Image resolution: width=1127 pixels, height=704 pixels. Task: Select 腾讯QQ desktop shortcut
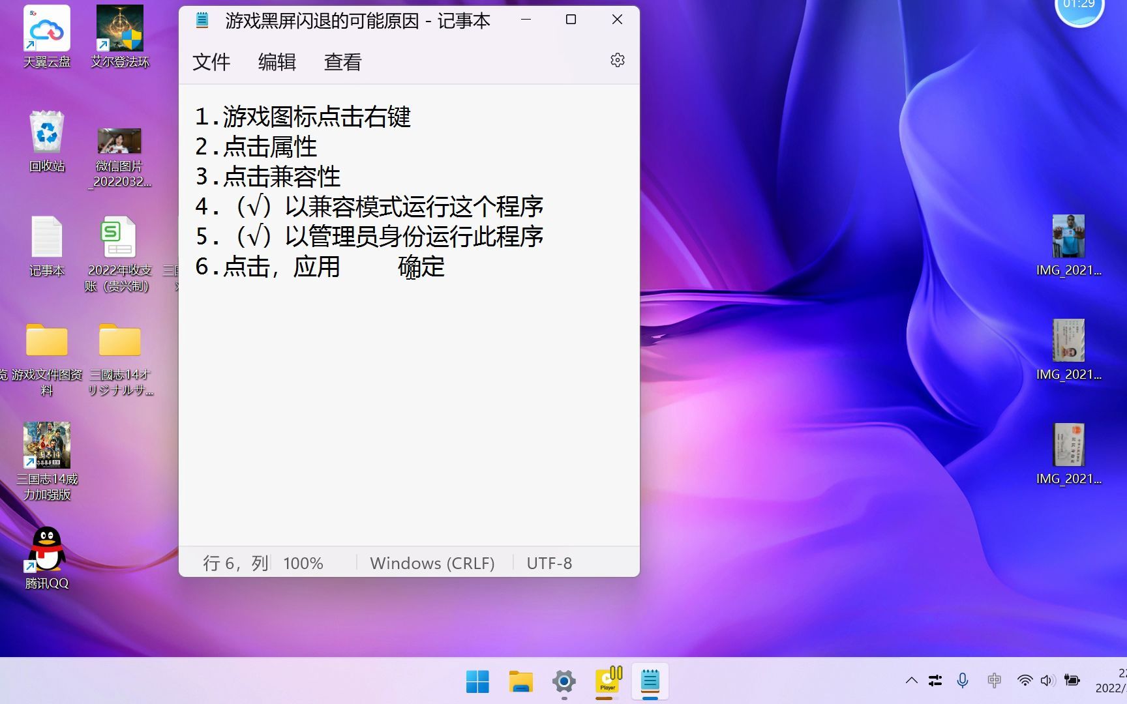click(x=47, y=558)
